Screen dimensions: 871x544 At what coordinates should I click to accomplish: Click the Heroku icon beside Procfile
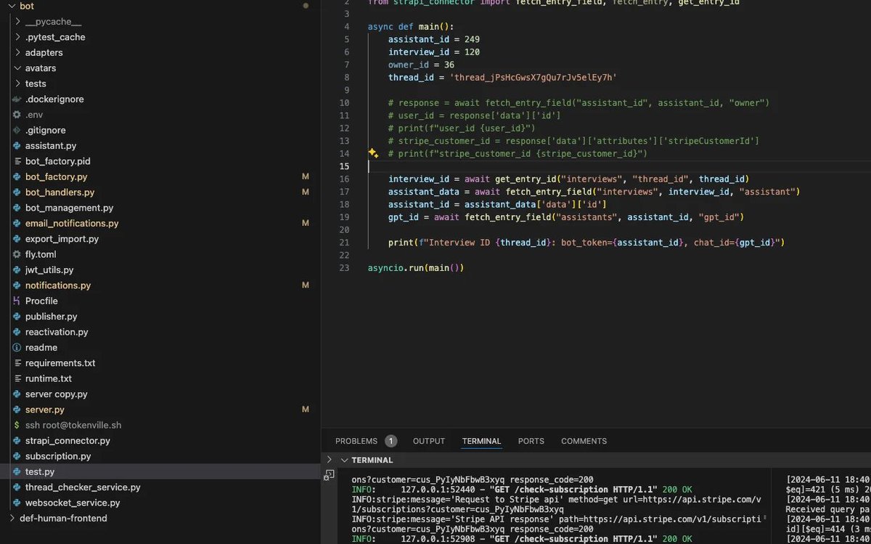point(17,301)
